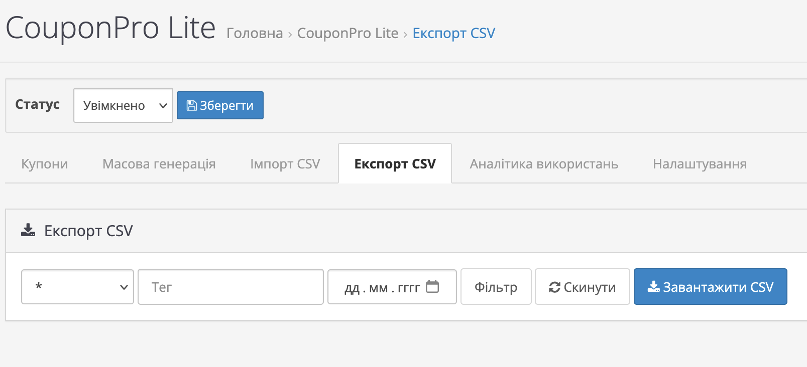Switch to the Налаштування tab

[x=700, y=164]
